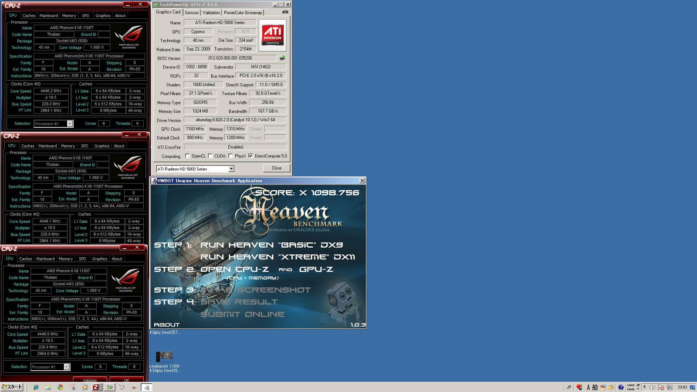Click Run Heaven "Basic" DX9
Viewport: 697px width, 392px height.
(x=271, y=245)
